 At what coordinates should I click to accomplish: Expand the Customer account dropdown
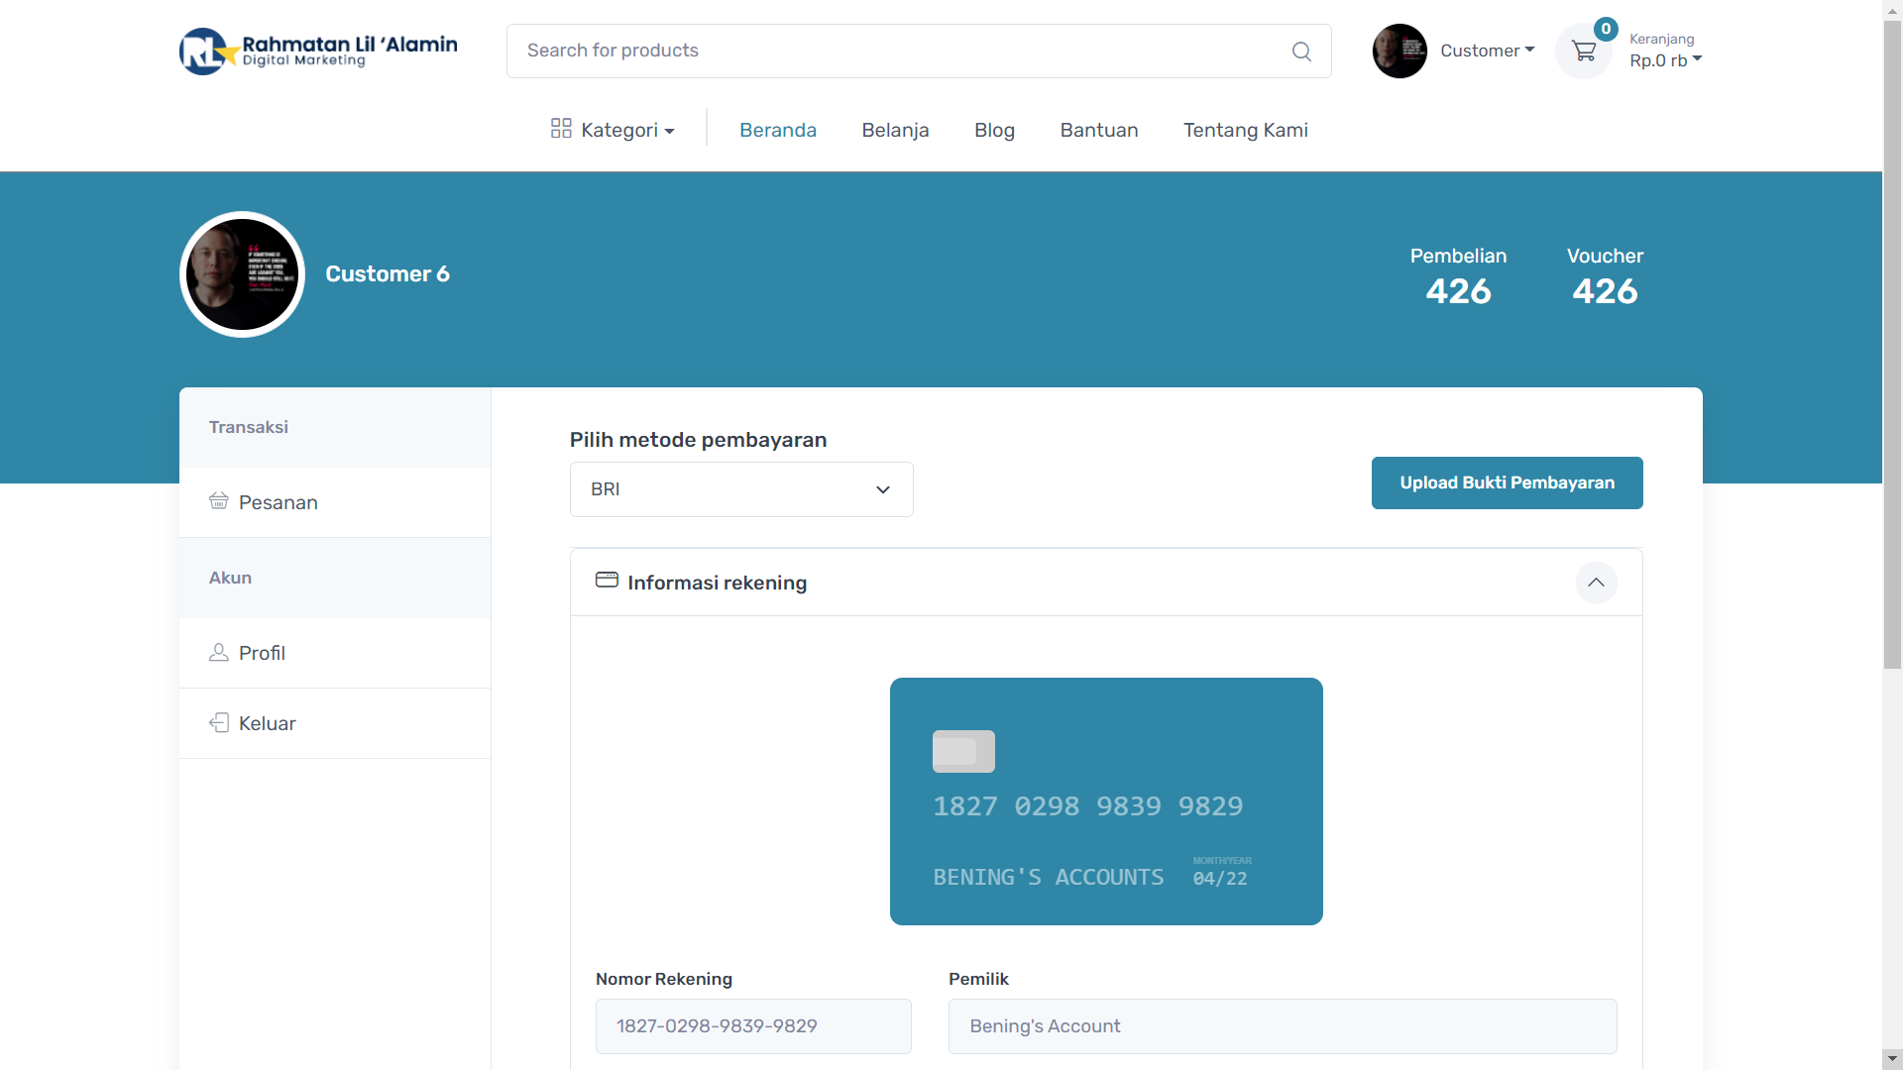tap(1487, 51)
